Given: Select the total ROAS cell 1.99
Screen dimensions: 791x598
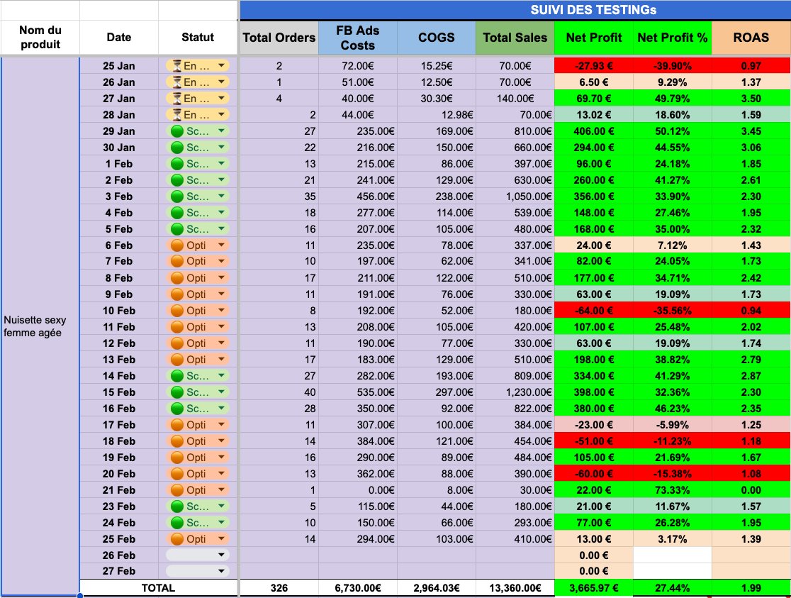Looking at the screenshot, I should [751, 587].
